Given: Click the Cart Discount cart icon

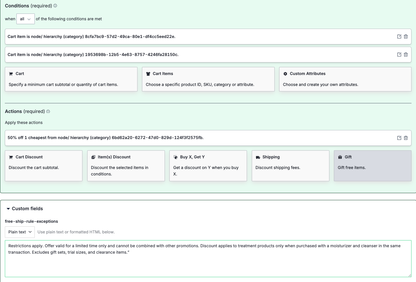Looking at the screenshot, I should pos(11,157).
